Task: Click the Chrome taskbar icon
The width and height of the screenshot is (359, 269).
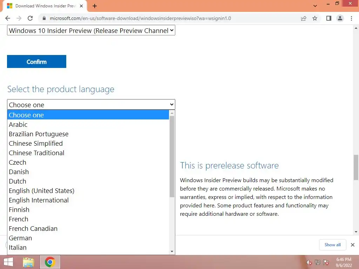Action: tap(50, 262)
